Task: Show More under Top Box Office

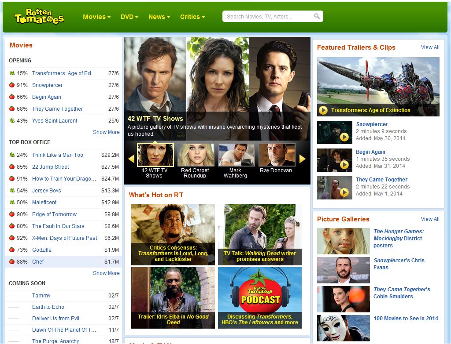Action: click(106, 273)
